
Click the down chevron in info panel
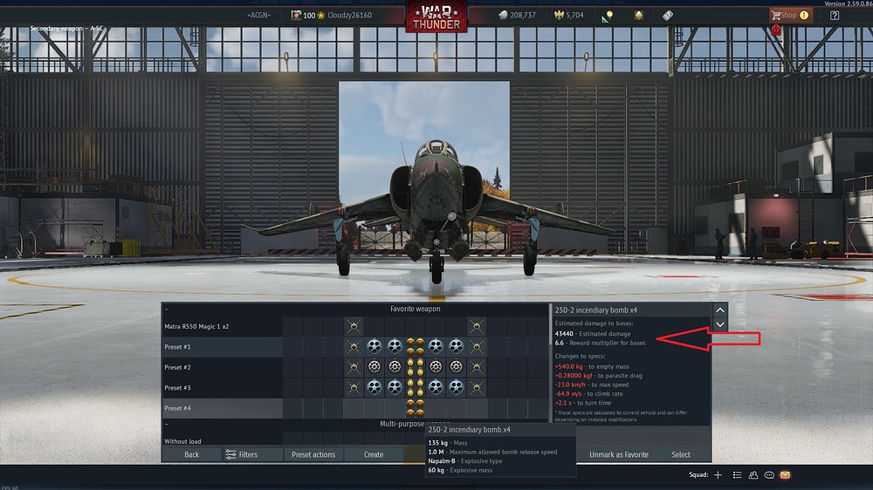click(x=720, y=324)
